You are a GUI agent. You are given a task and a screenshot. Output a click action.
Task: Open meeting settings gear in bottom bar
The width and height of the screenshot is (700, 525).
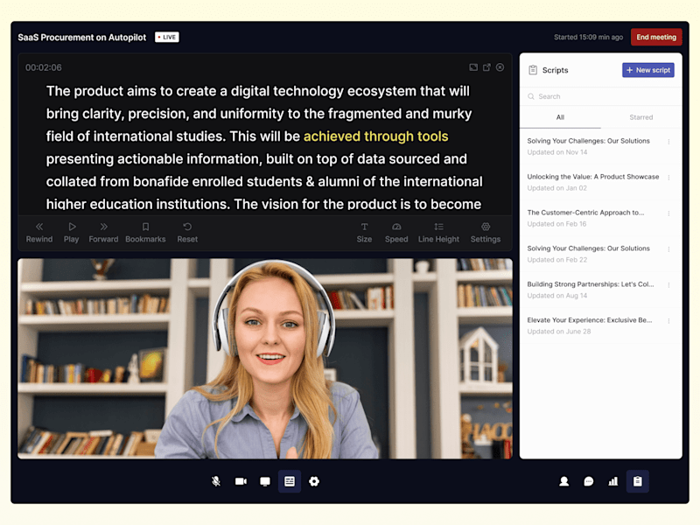click(x=314, y=481)
